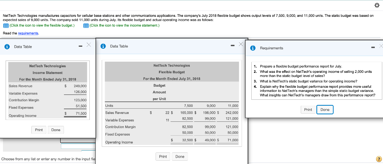Open the income statement table icon

(86, 26)
